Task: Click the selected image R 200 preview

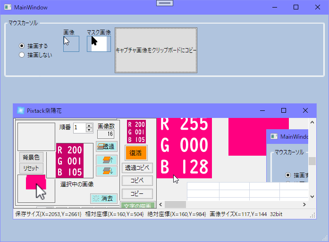Action: pos(70,161)
